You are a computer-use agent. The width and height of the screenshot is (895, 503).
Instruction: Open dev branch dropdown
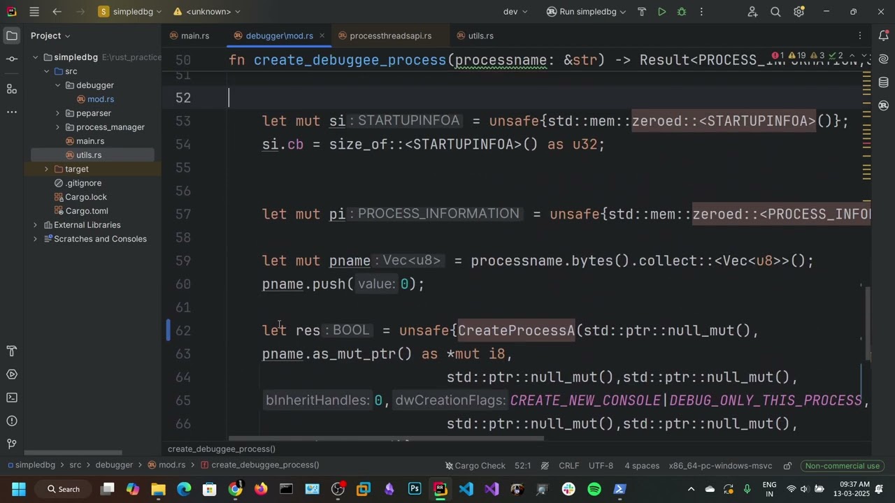[x=516, y=12]
